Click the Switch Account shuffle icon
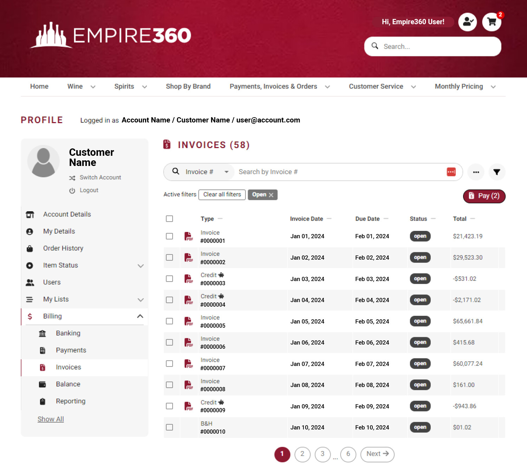The image size is (527, 467). pos(72,178)
